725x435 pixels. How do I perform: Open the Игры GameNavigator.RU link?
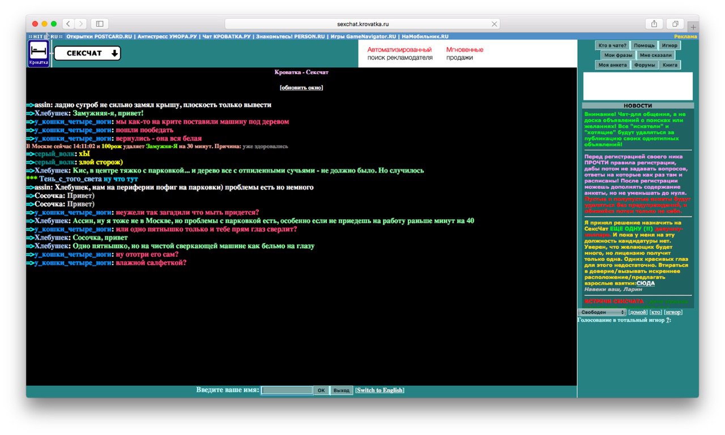[364, 36]
